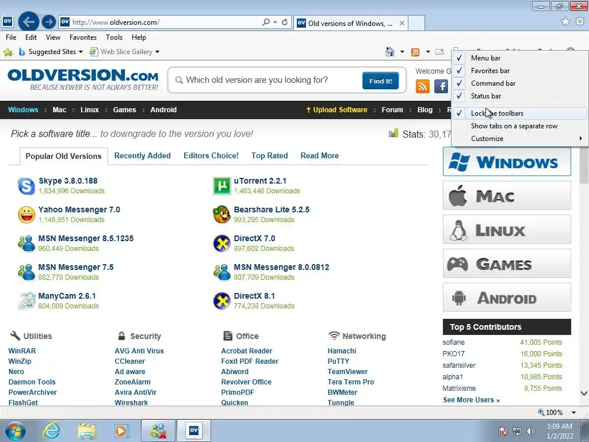Click the Linux platform banner button

point(507,230)
